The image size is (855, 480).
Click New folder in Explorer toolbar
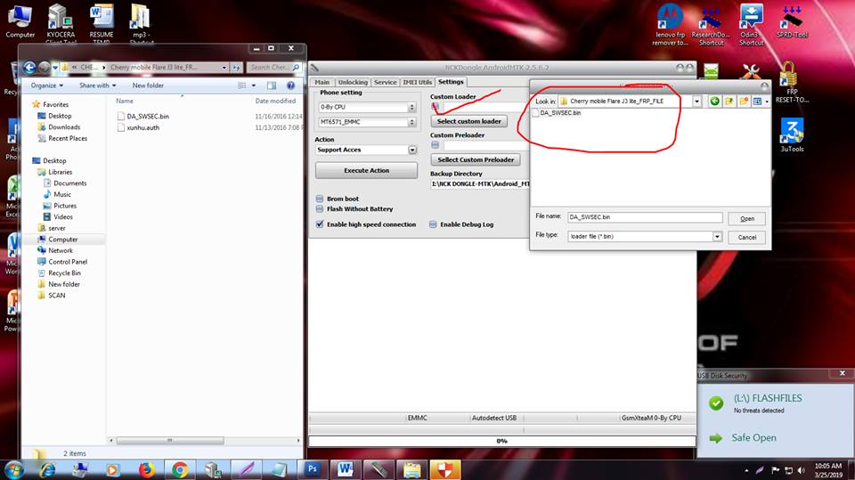[148, 85]
